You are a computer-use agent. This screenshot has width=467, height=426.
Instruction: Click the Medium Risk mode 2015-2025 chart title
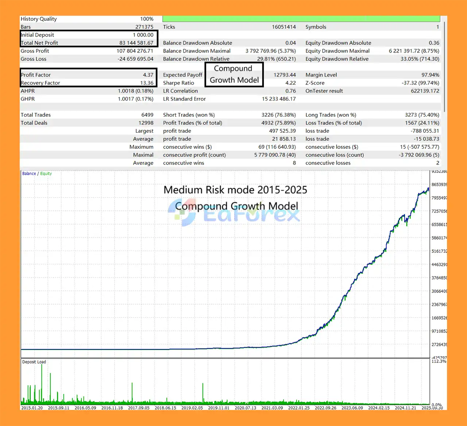[235, 190]
